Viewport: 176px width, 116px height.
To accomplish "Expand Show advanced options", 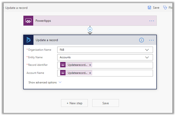I will (x=45, y=82).
